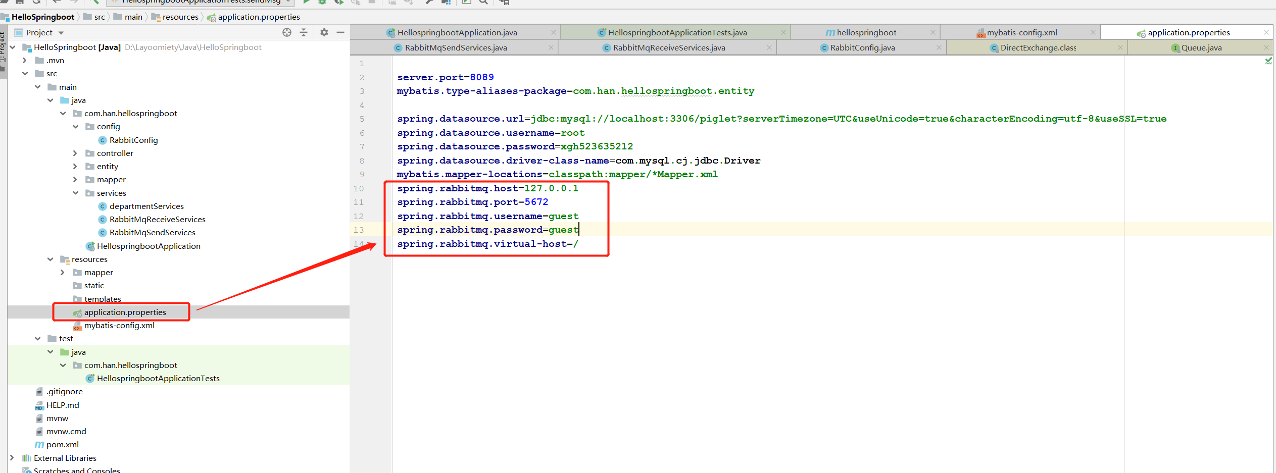This screenshot has height=473, width=1276.
Task: Expand the .mvn folder
Action: tap(24, 61)
